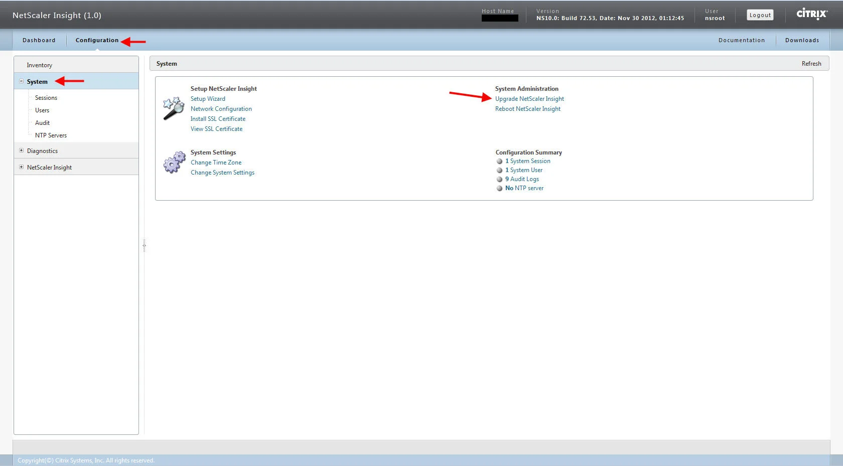Open the Change Time Zone link

216,163
